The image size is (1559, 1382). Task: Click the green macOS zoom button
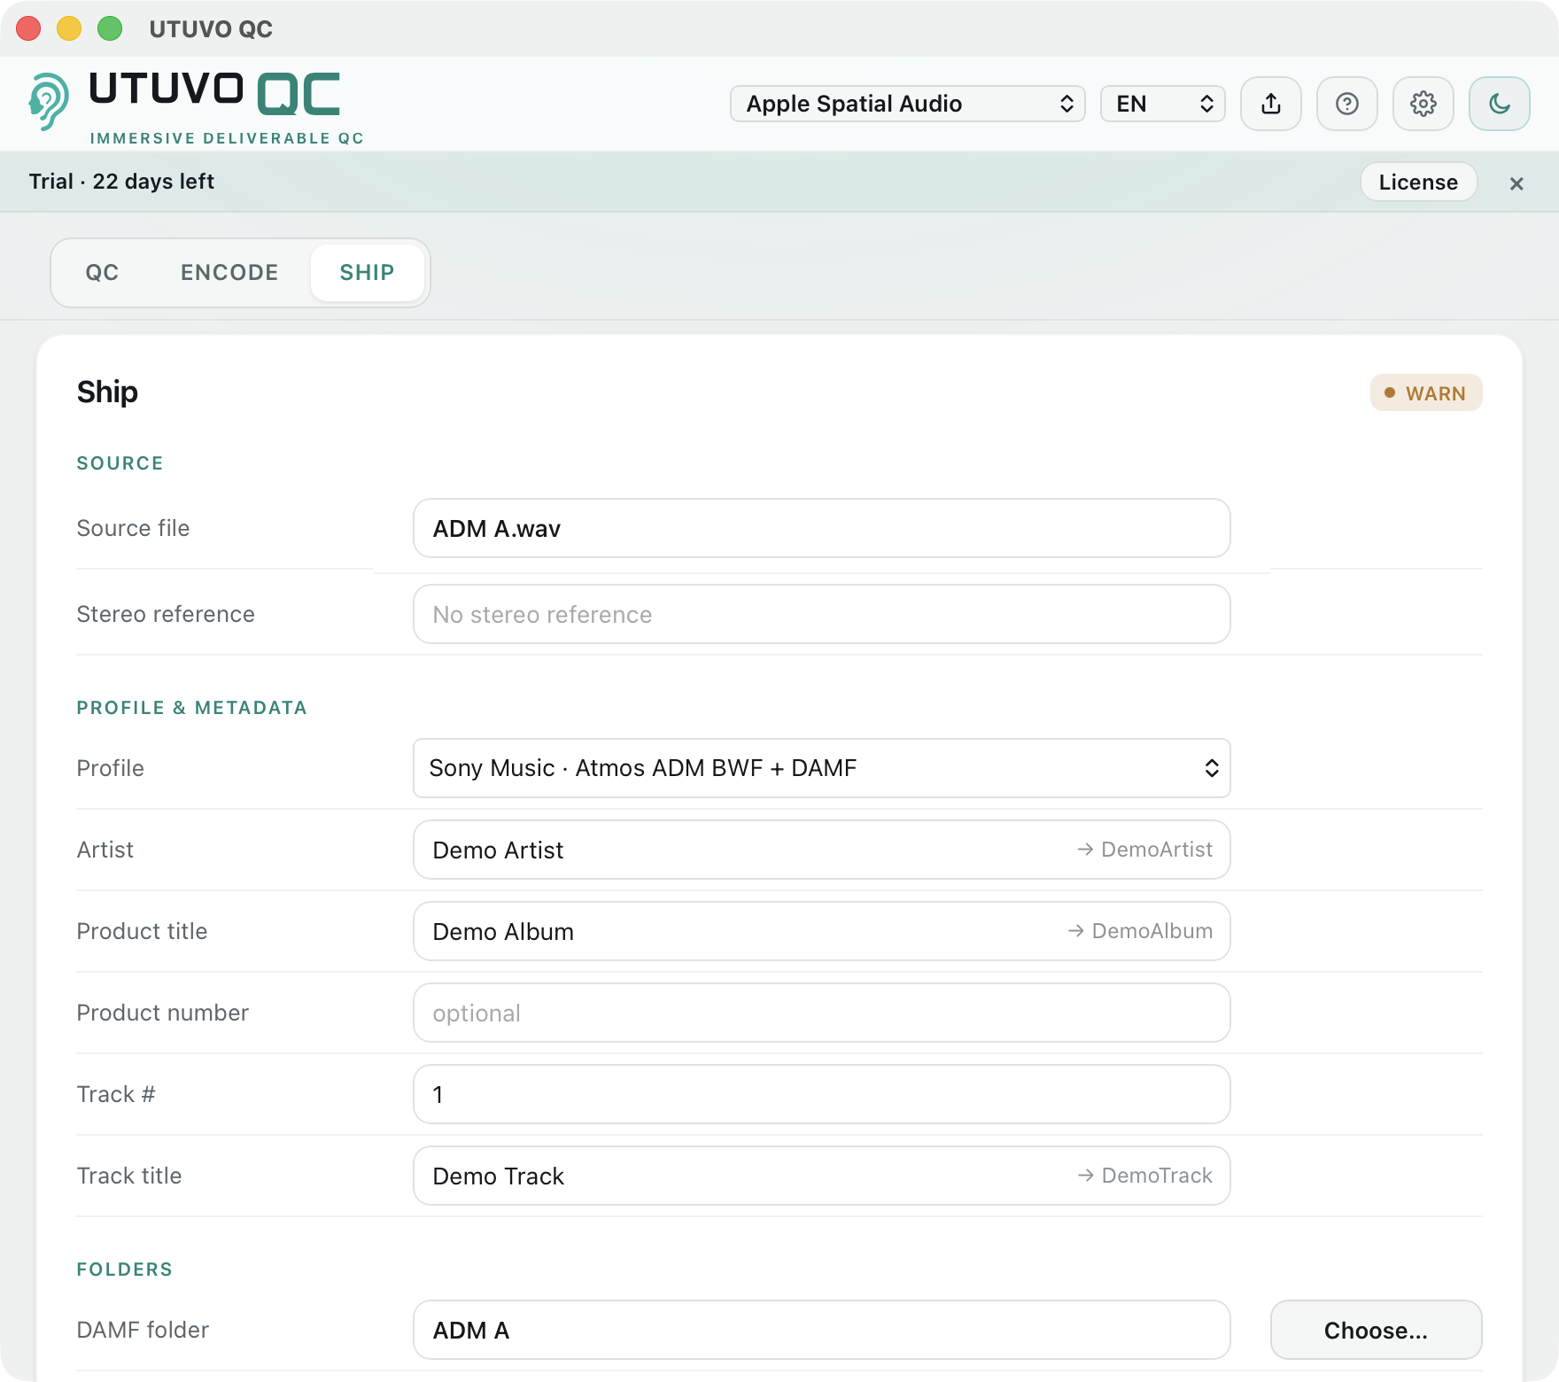coord(110,28)
